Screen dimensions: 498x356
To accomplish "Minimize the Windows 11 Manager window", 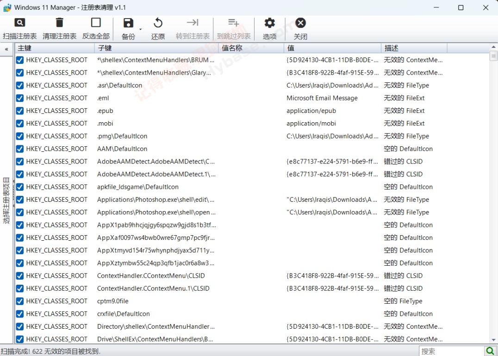I will pos(436,7).
